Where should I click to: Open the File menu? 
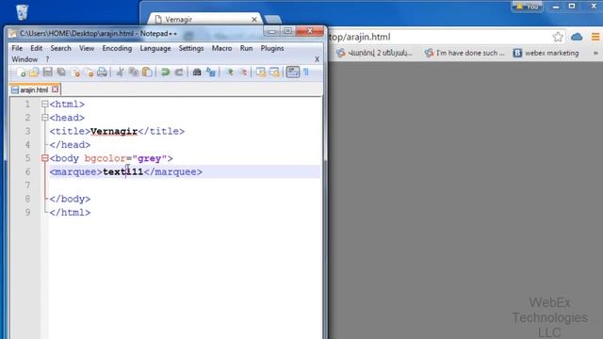coord(17,48)
